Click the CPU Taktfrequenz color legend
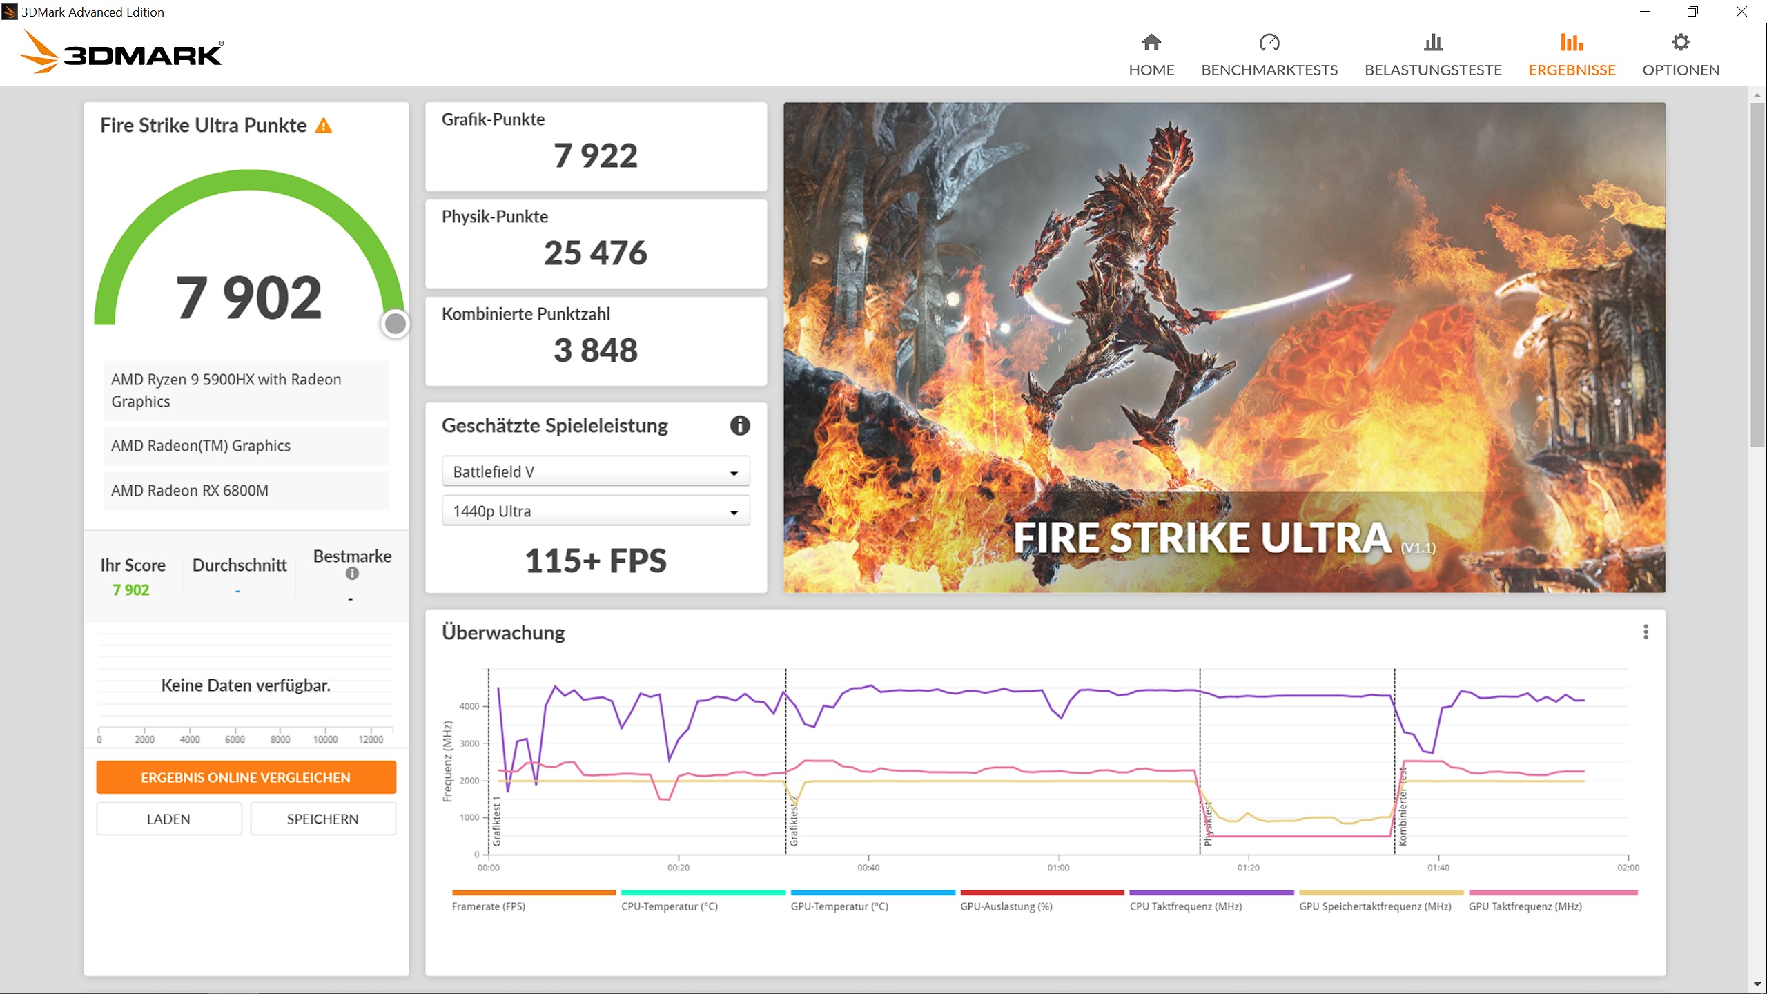This screenshot has height=994, width=1767. pos(1211,893)
